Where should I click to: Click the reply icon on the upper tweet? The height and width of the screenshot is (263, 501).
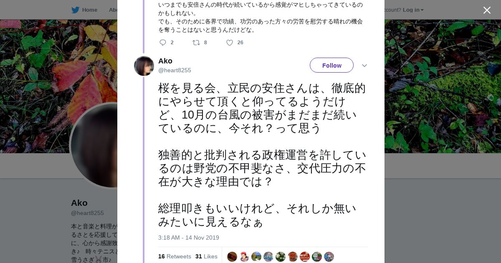click(163, 43)
